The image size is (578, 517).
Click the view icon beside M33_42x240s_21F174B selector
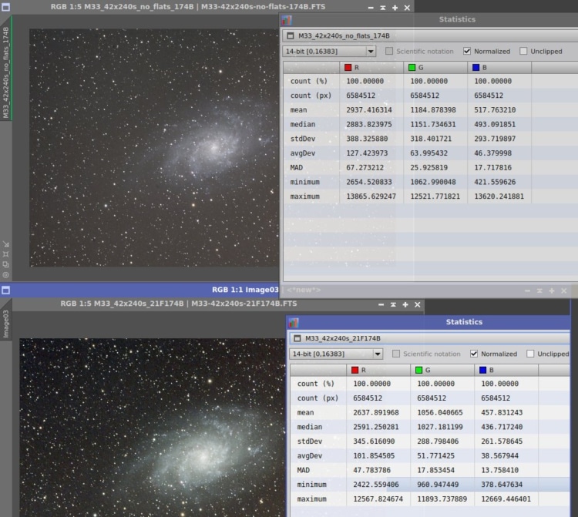point(297,338)
